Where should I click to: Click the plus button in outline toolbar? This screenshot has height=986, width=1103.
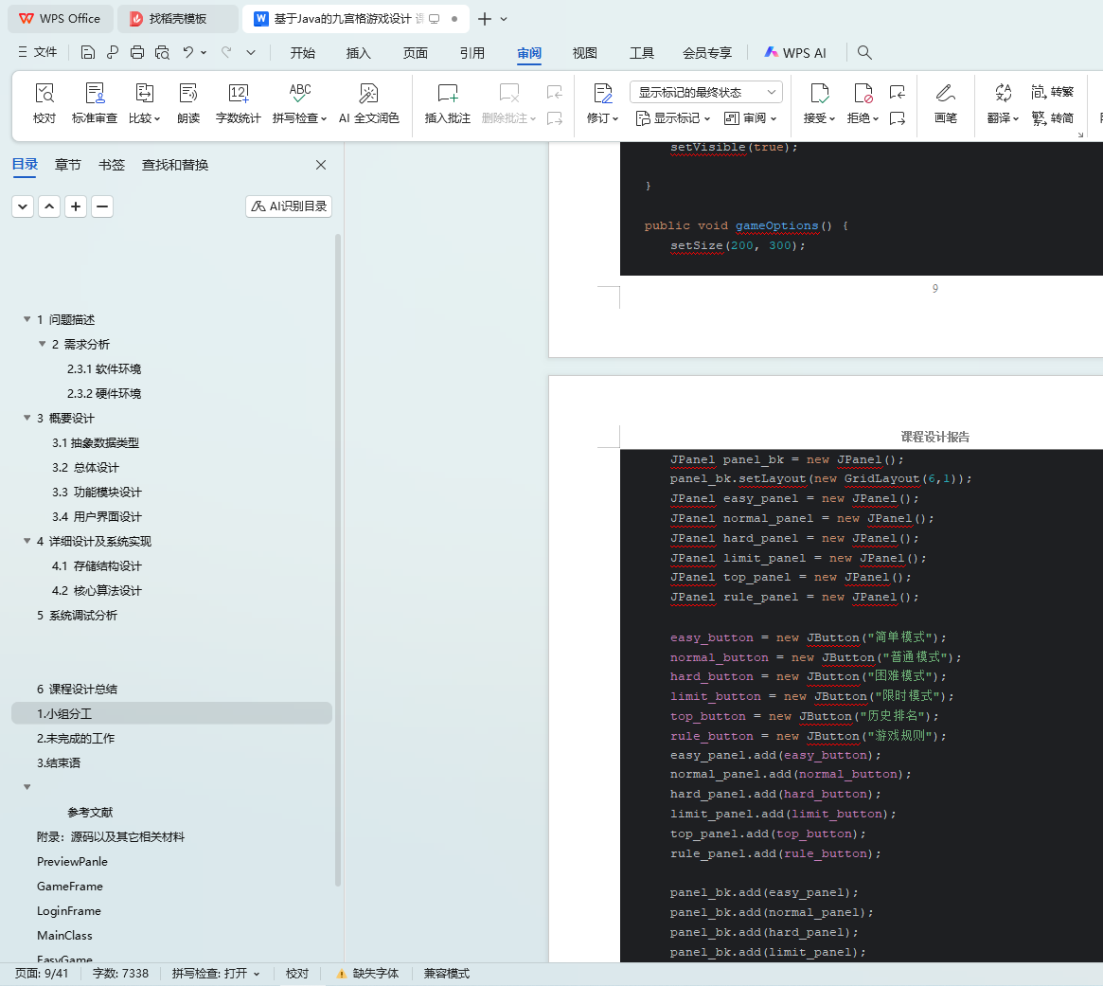[75, 206]
